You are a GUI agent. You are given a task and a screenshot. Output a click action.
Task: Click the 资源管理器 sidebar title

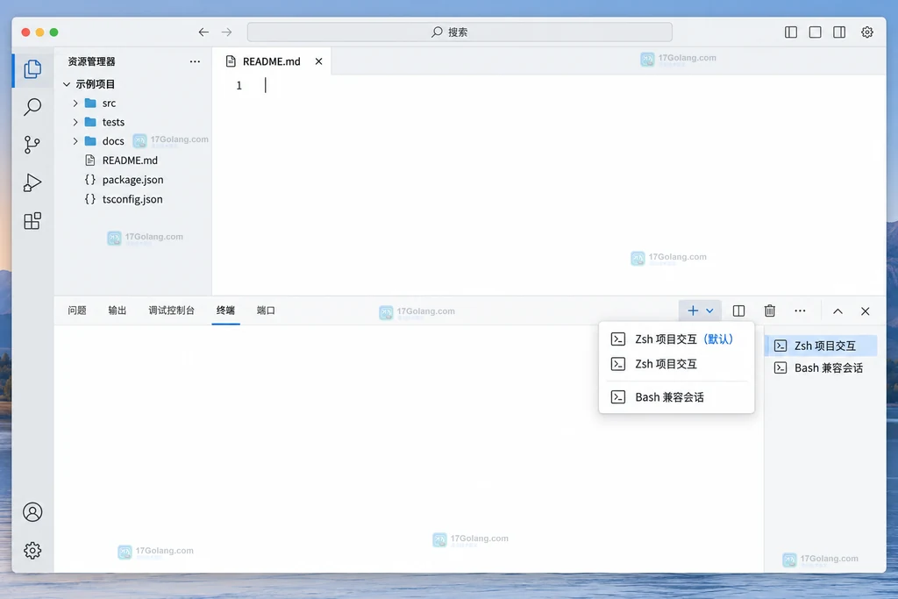[x=91, y=61]
